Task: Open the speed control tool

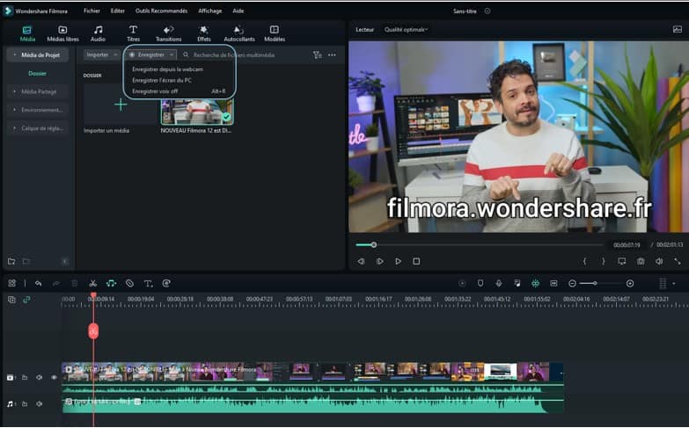Action: (166, 283)
